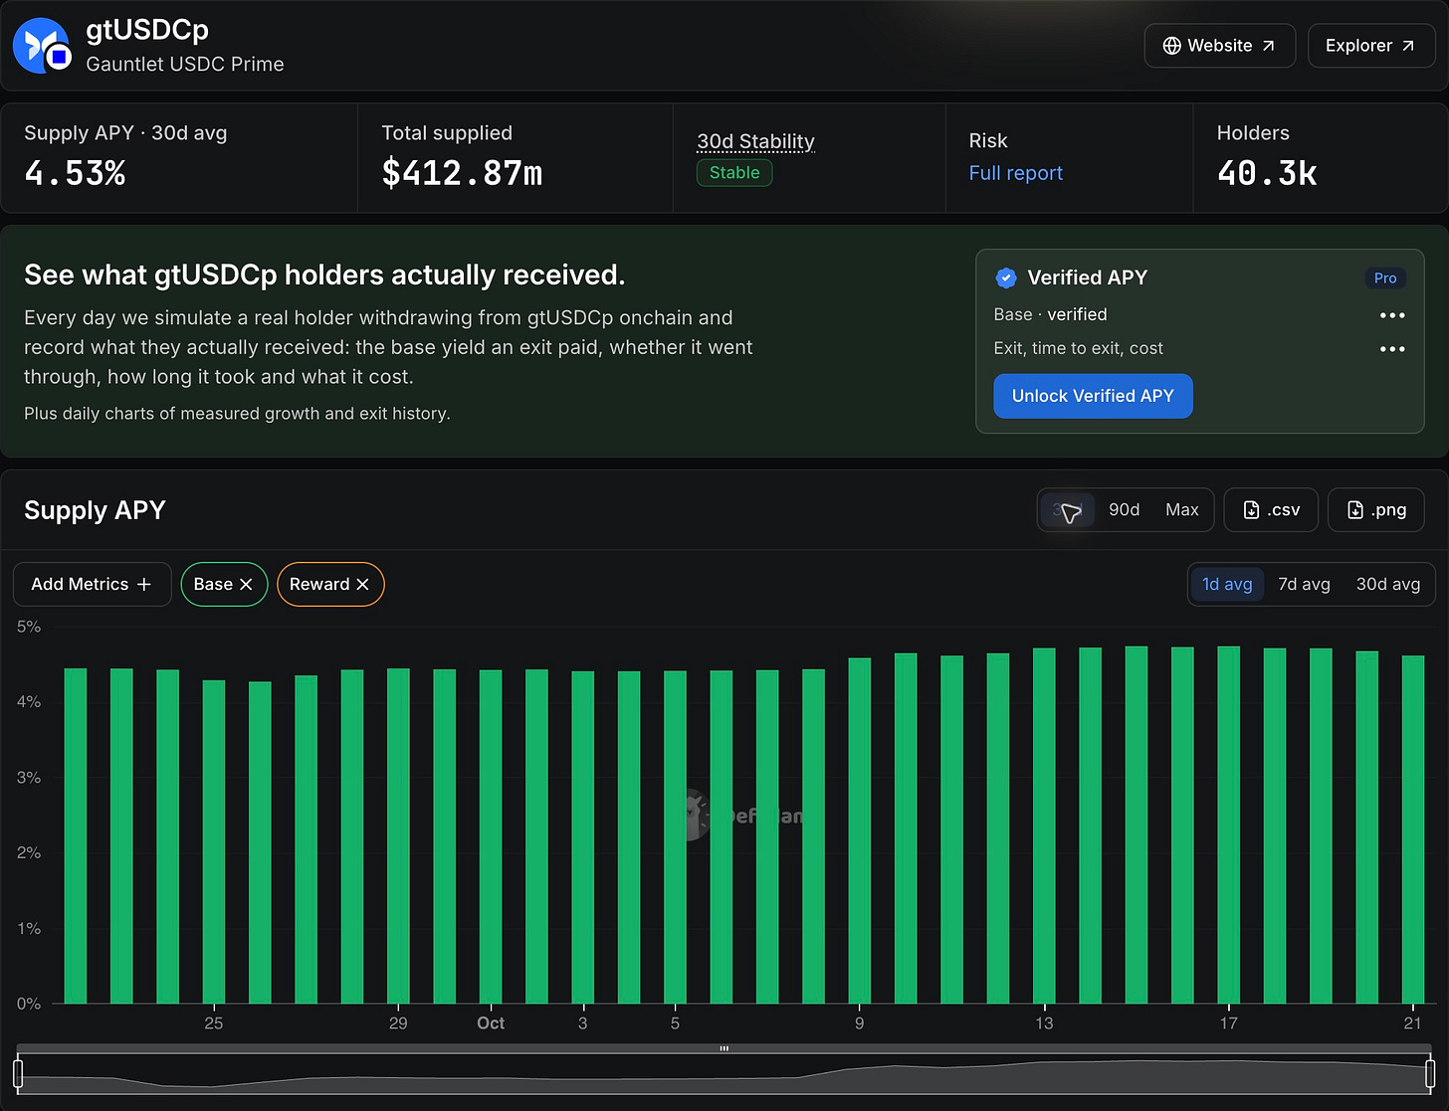Click the arrow icon on Explorer button
This screenshot has height=1111, width=1449.
tap(1408, 46)
